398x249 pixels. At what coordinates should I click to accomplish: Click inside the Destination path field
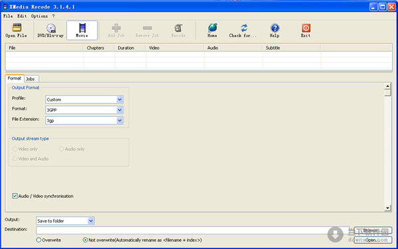click(x=194, y=230)
